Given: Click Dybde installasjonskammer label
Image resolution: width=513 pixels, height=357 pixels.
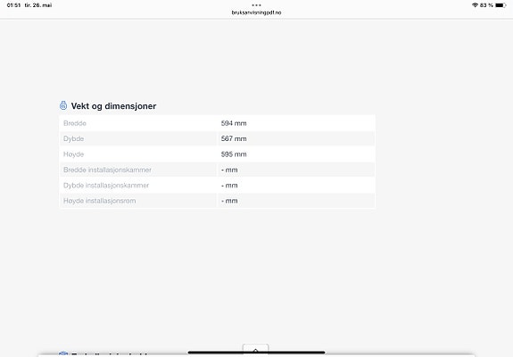Looking at the screenshot, I should (106, 186).
